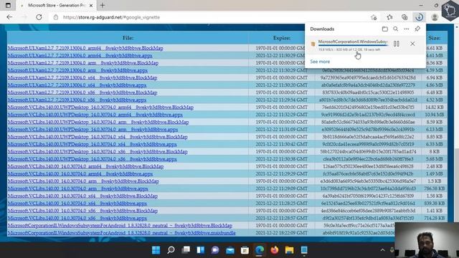Select the 1.5 KB size cell
This screenshot has width=459, height=258.
435,181
